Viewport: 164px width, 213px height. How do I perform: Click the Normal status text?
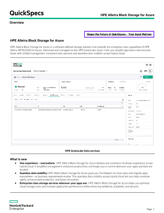point(21,87)
